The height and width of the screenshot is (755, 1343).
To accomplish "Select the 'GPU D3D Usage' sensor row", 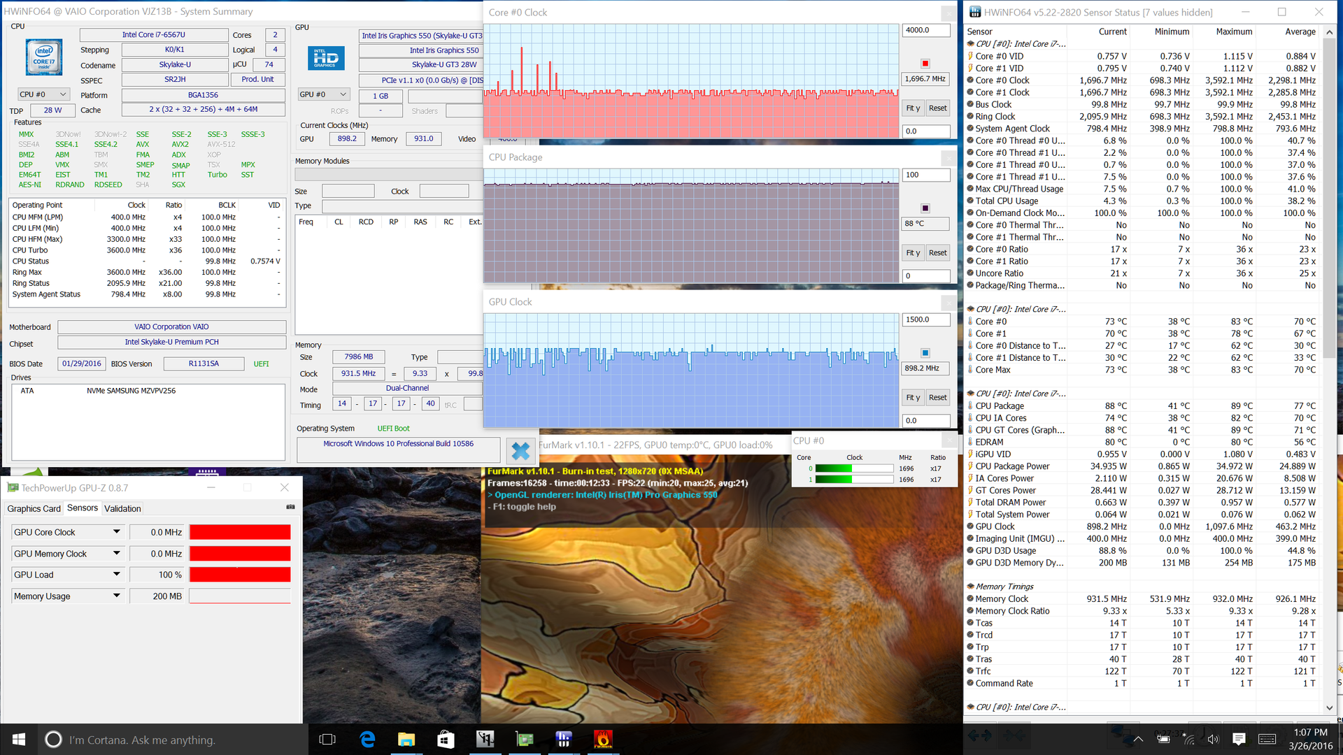I will coord(1142,551).
